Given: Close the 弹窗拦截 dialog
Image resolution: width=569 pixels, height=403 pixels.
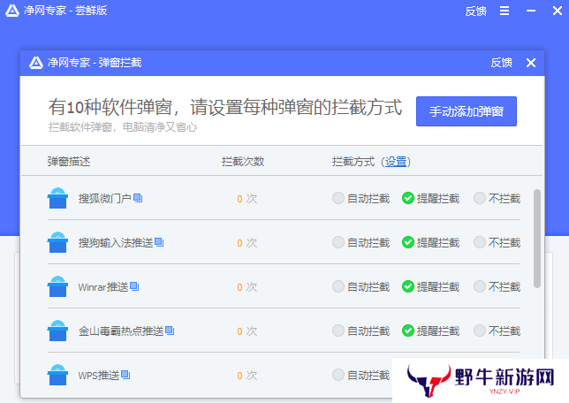Looking at the screenshot, I should (531, 63).
